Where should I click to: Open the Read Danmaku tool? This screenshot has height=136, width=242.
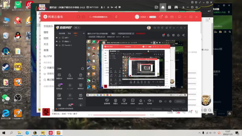[59, 96]
